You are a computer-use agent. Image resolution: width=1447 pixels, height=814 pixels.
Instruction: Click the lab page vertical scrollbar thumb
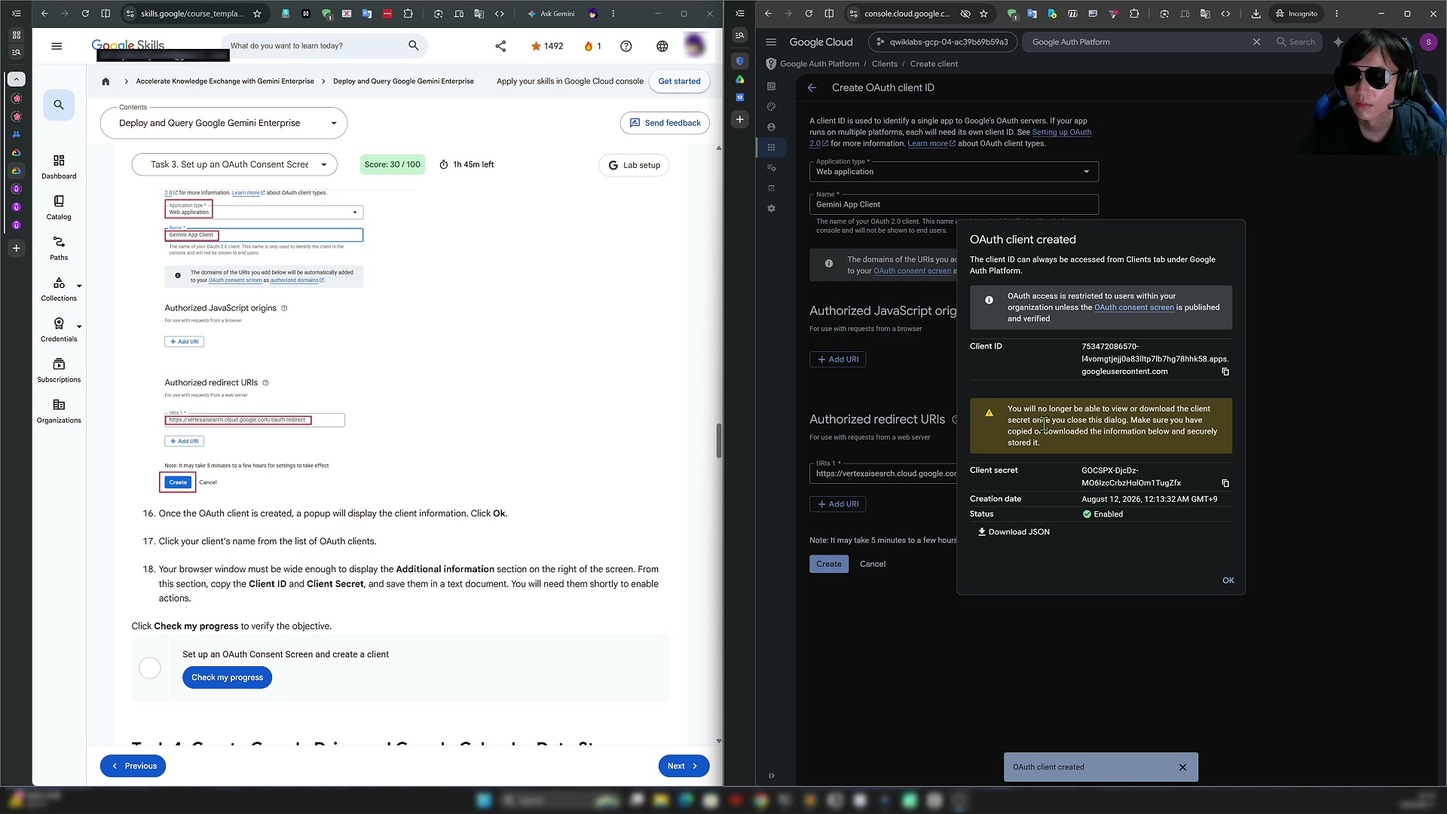tap(719, 441)
